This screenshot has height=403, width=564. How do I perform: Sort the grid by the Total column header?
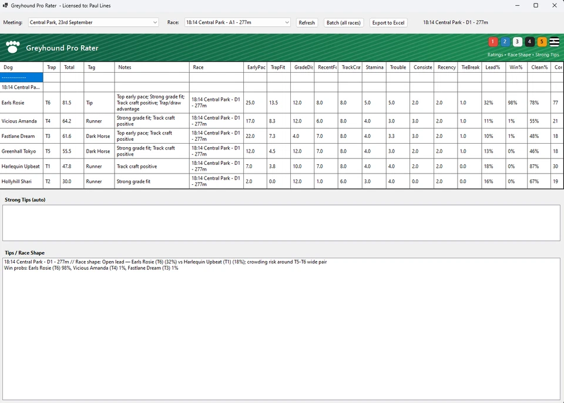click(x=69, y=67)
